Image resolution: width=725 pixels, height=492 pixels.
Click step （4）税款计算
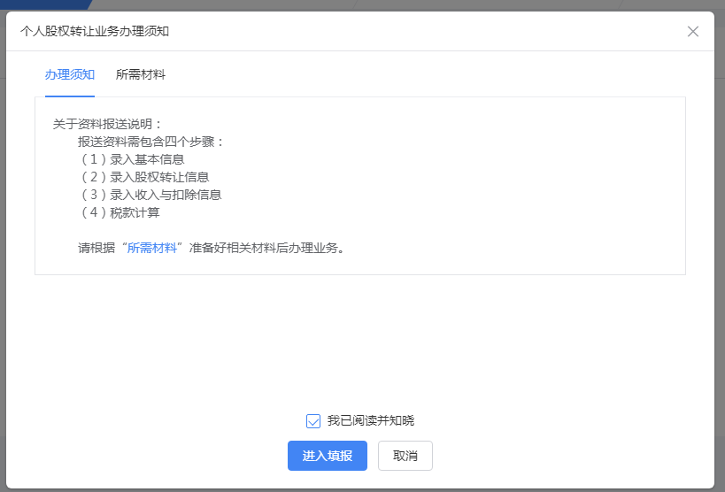pos(120,212)
